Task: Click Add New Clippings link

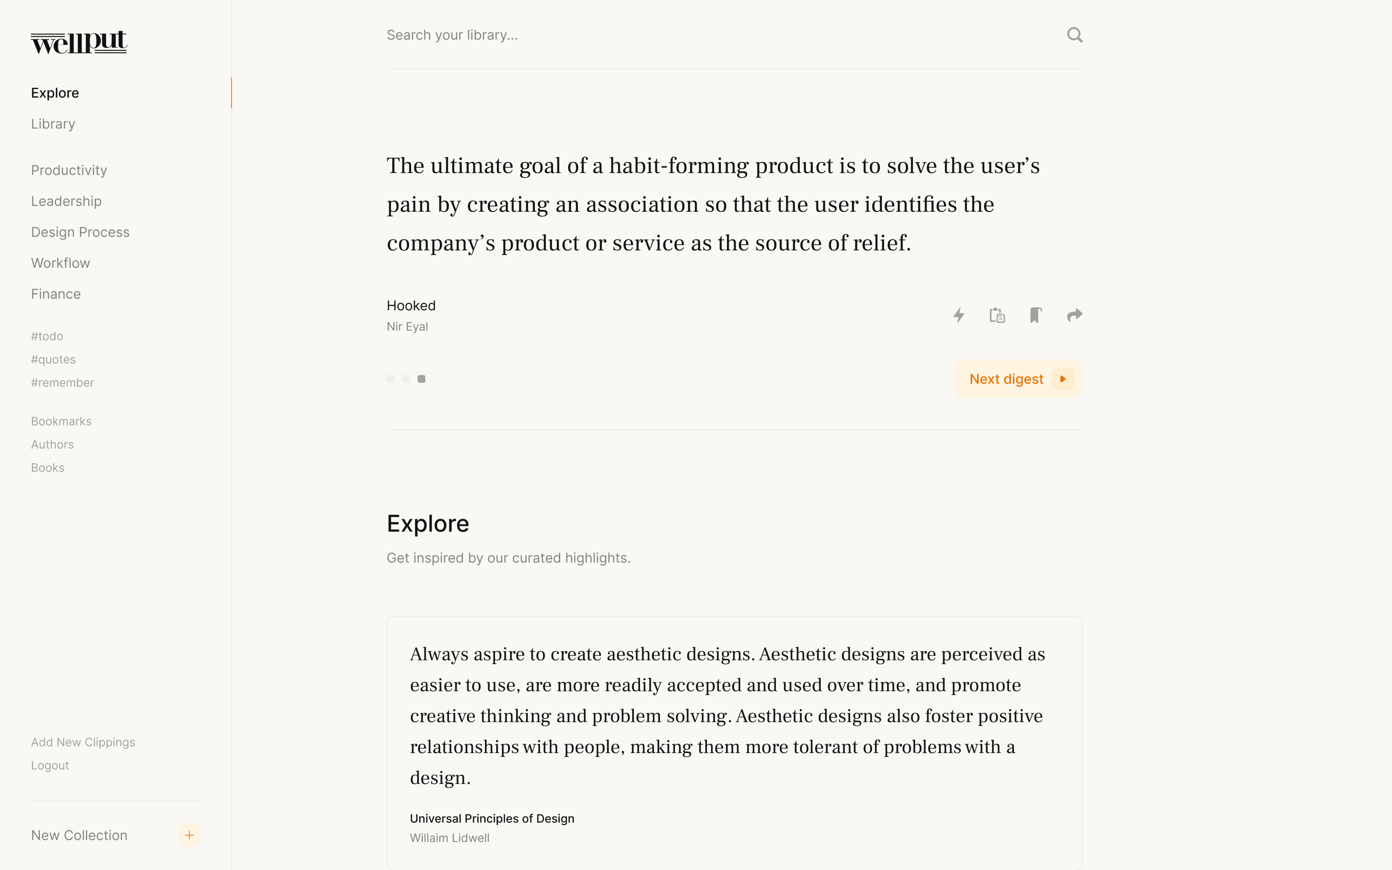Action: click(83, 742)
